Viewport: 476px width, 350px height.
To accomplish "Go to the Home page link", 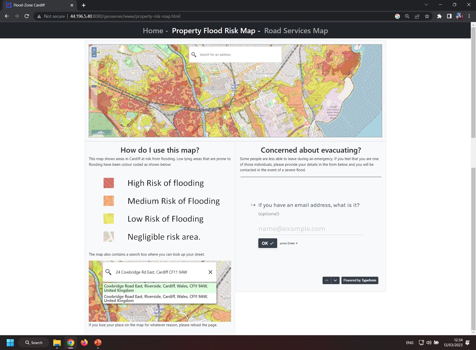I will (x=153, y=31).
